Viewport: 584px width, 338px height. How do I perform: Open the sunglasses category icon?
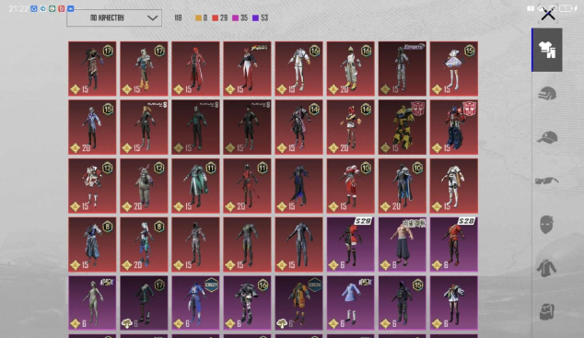tap(547, 181)
